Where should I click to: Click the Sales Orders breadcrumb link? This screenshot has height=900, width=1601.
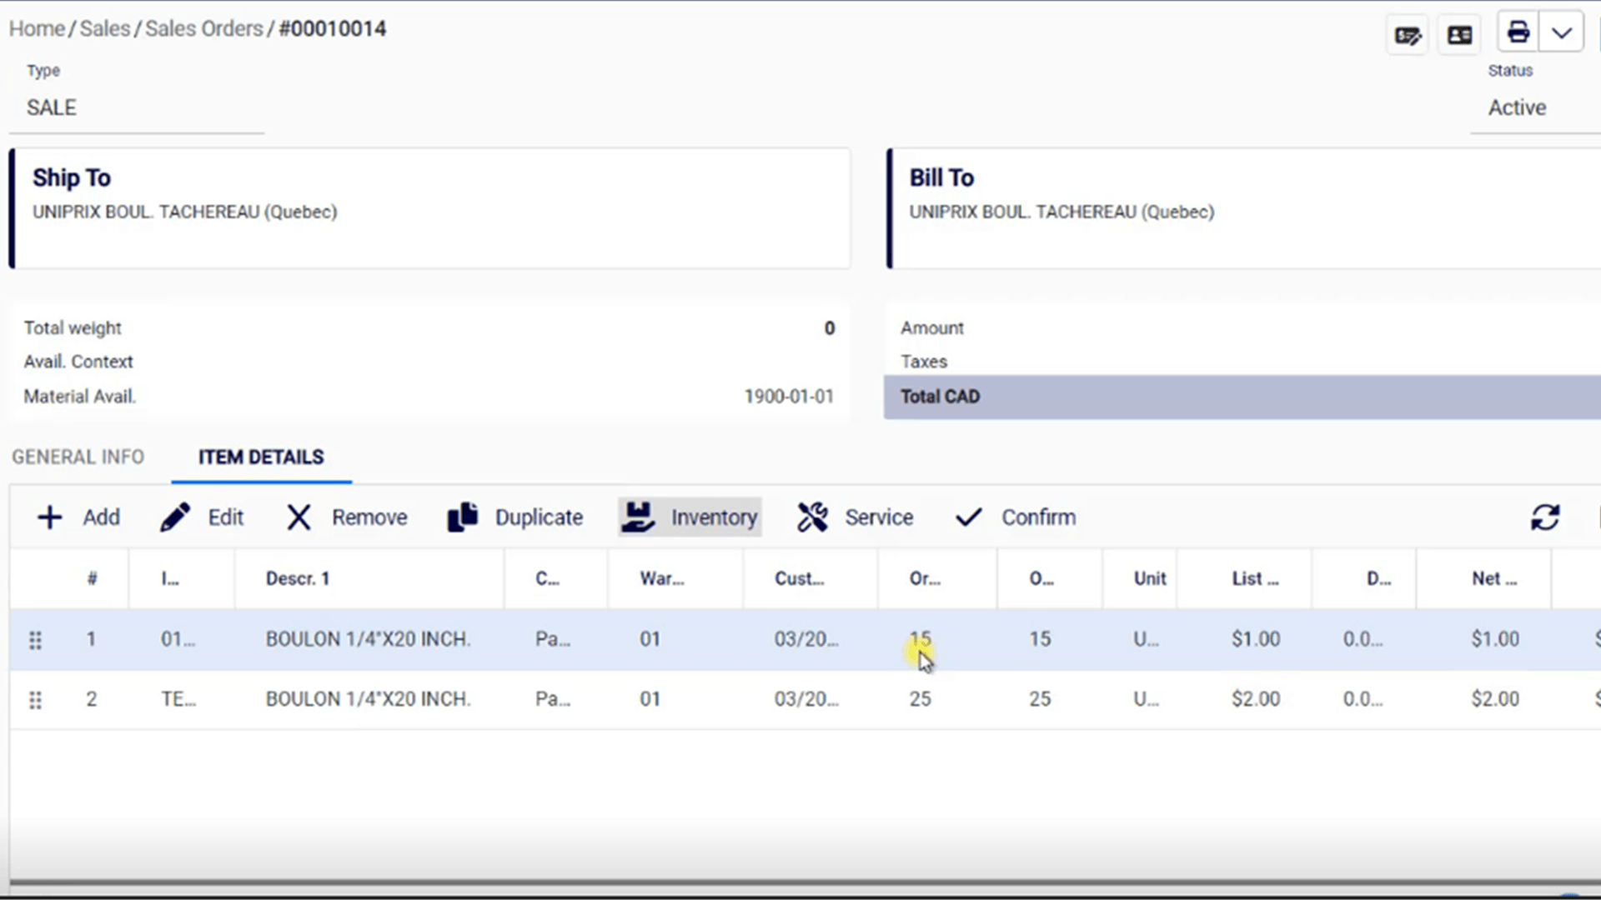tap(203, 27)
